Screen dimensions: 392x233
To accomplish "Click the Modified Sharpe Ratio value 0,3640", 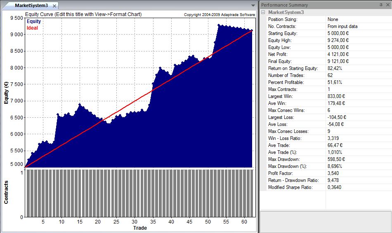I will [334, 187].
